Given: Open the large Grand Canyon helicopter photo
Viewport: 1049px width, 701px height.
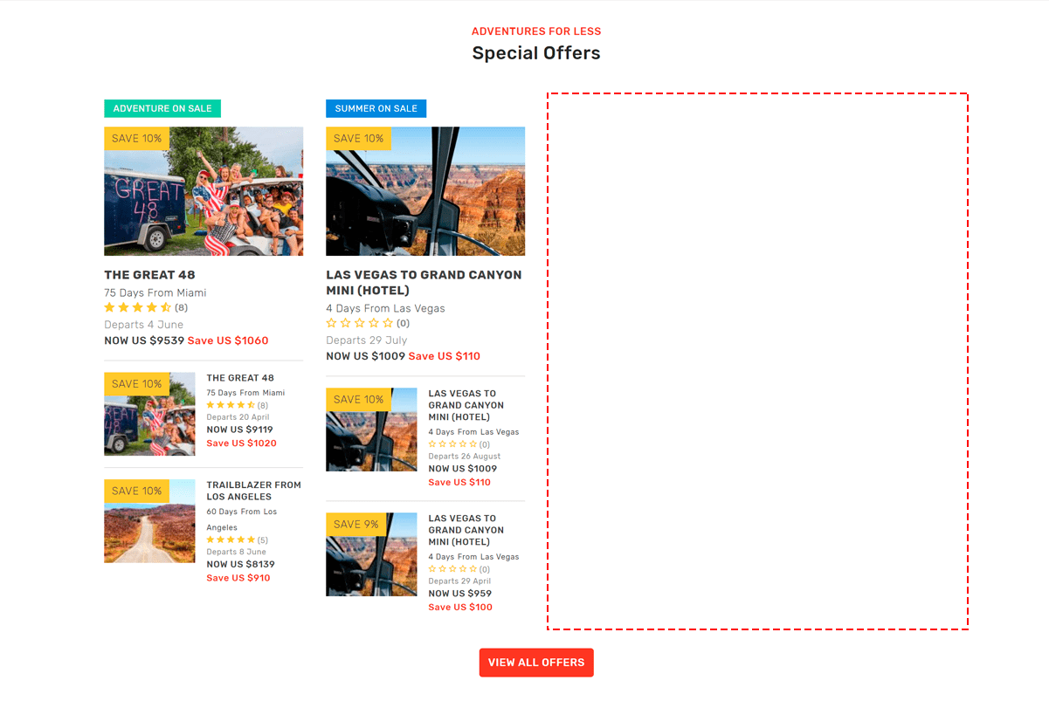Looking at the screenshot, I should 425,191.
